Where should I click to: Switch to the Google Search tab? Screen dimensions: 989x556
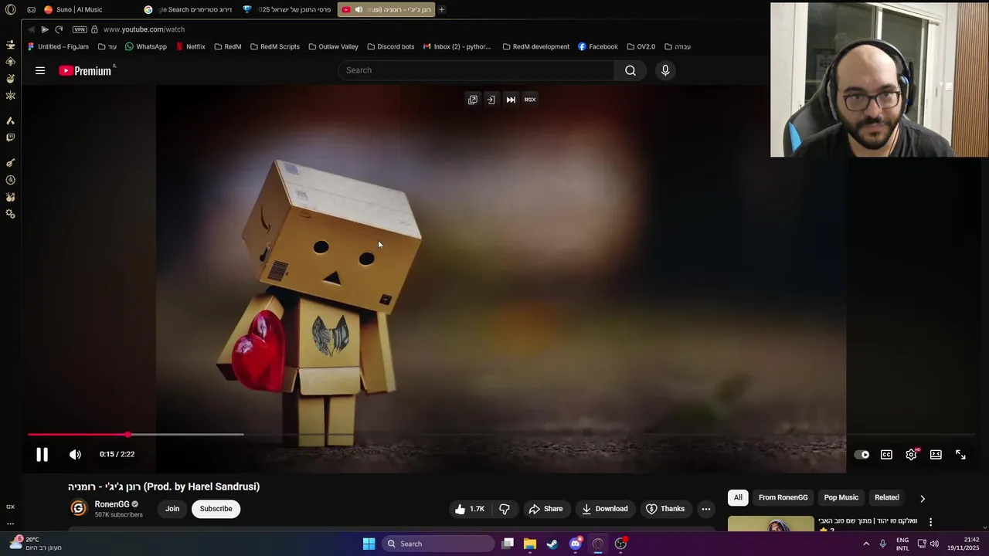(189, 9)
